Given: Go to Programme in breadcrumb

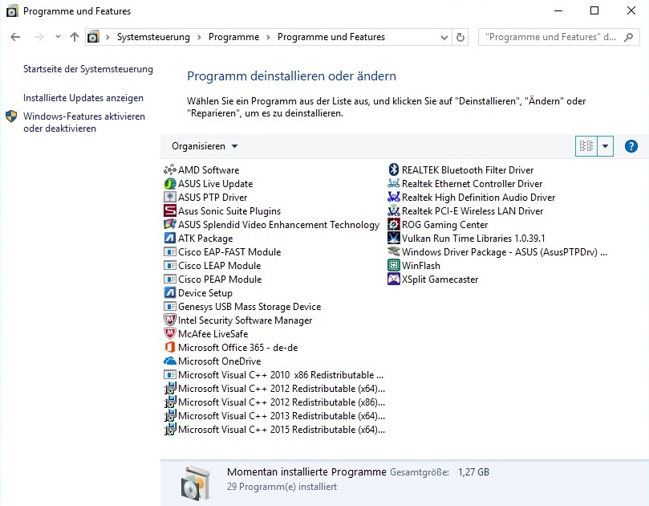Looking at the screenshot, I should 234,37.
